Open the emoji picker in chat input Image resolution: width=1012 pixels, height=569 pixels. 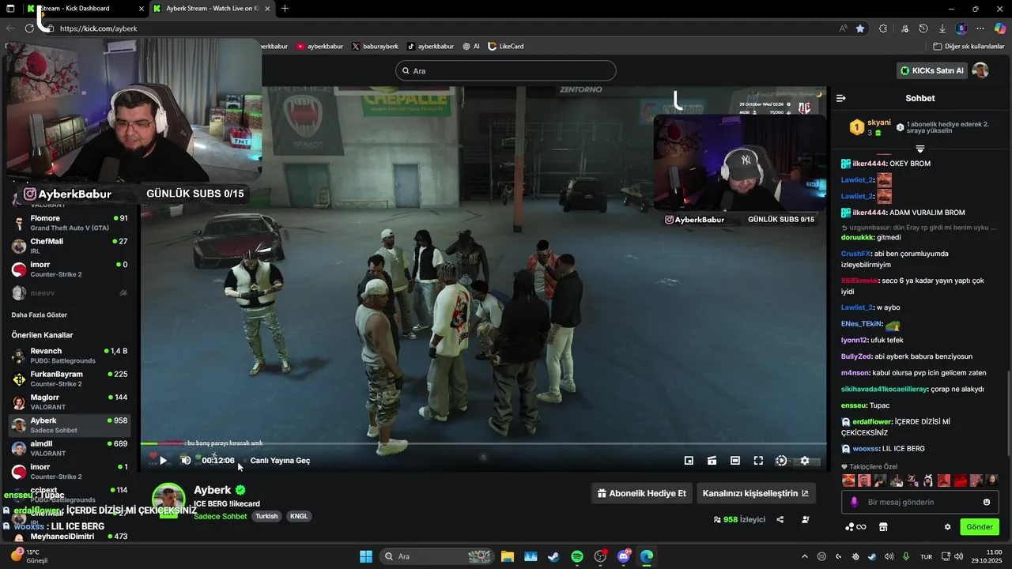coord(987,502)
